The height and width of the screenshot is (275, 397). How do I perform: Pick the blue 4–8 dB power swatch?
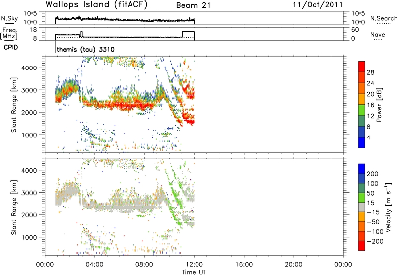[362, 132]
